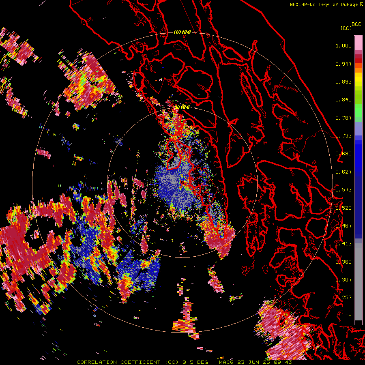
Task: Click the 100 NMI range ring label
Action: pyautogui.click(x=182, y=32)
